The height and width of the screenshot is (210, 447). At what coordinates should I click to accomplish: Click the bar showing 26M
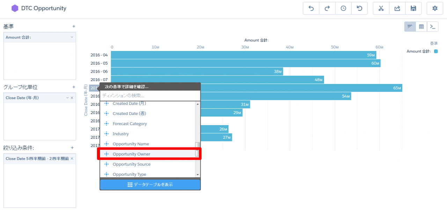[214, 129]
